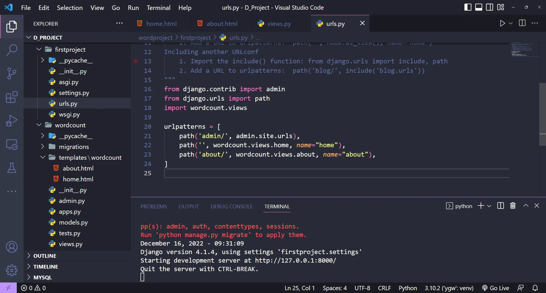Viewport: 546px width, 293px height.
Task: Toggle the breakpoint on line 13
Action: click(136, 61)
